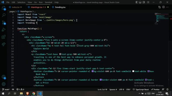Toggle the primary side bar layout button
Viewport: 172px width, 96px height.
(x=137, y=2)
